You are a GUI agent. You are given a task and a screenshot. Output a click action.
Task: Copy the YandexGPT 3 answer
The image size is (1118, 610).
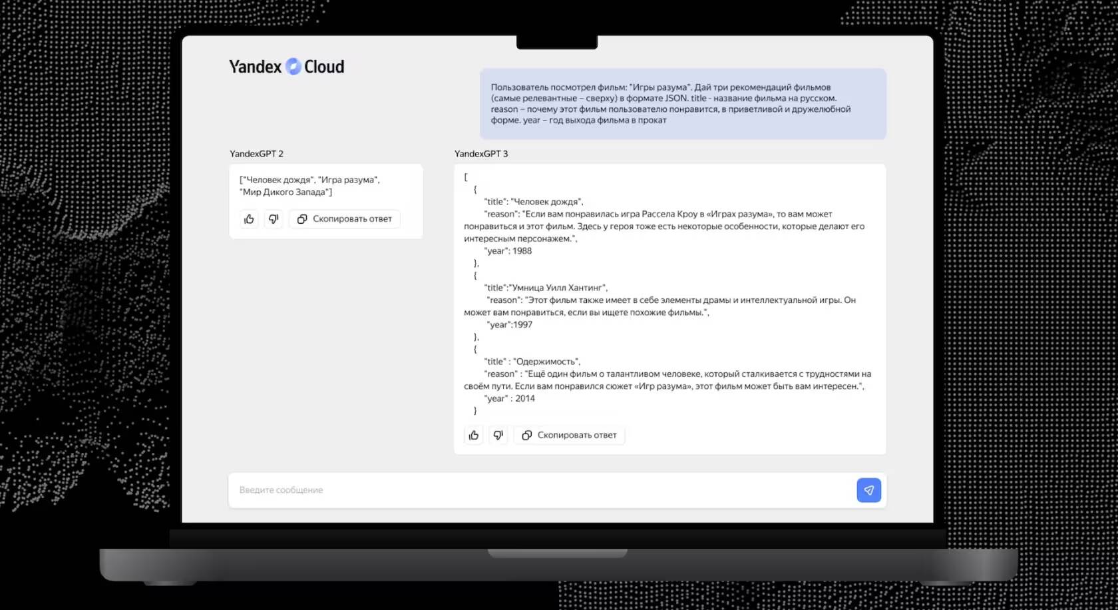[x=570, y=436]
